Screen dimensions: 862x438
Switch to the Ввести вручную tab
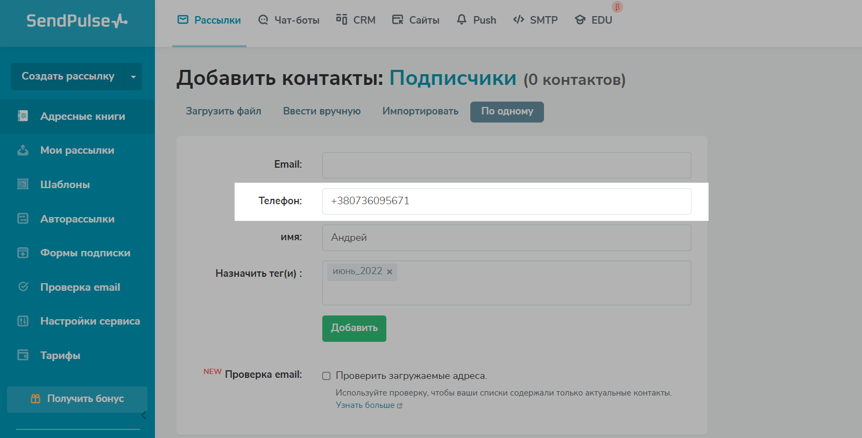(x=322, y=111)
